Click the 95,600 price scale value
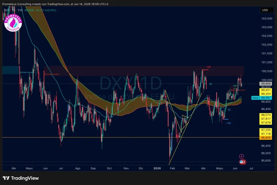The width and height of the screenshot is (277, 185). tap(266, 161)
